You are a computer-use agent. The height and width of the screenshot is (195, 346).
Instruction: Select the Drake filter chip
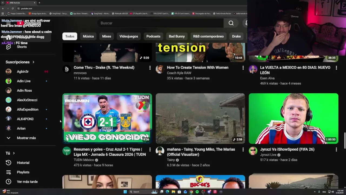coord(236,36)
